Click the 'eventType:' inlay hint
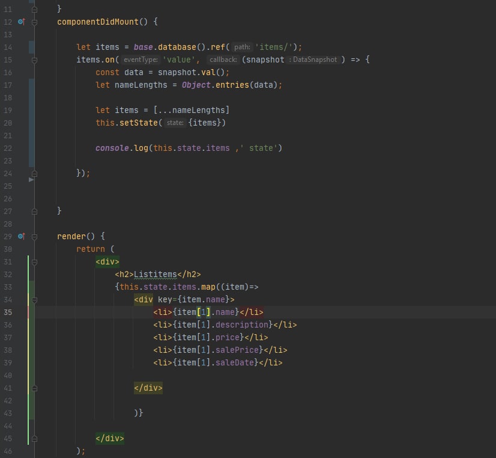Image resolution: width=496 pixels, height=458 pixels. pos(141,60)
